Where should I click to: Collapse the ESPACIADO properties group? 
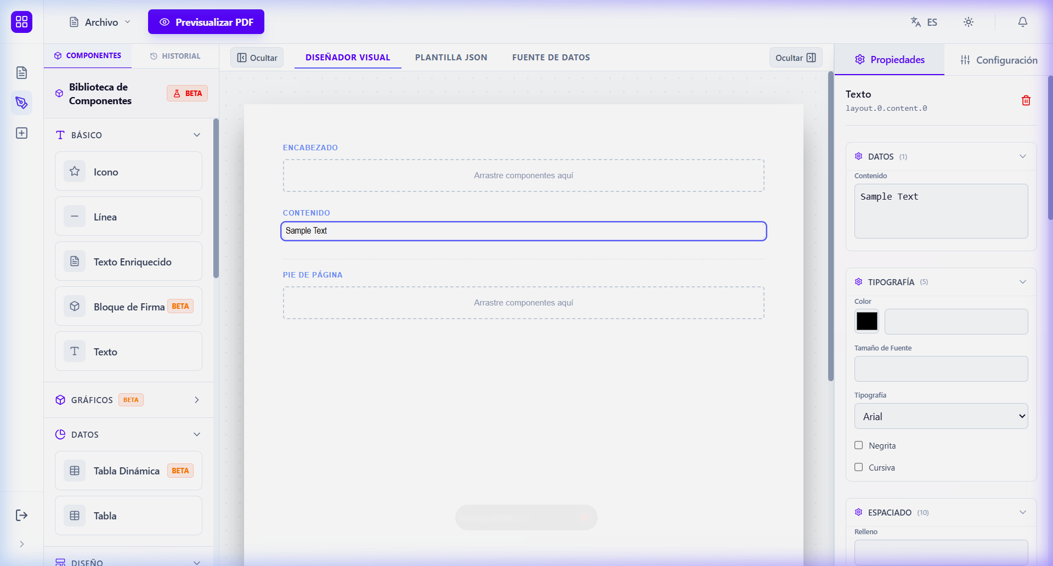[1023, 512]
